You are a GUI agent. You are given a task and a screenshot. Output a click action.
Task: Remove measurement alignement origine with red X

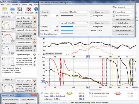34,55
